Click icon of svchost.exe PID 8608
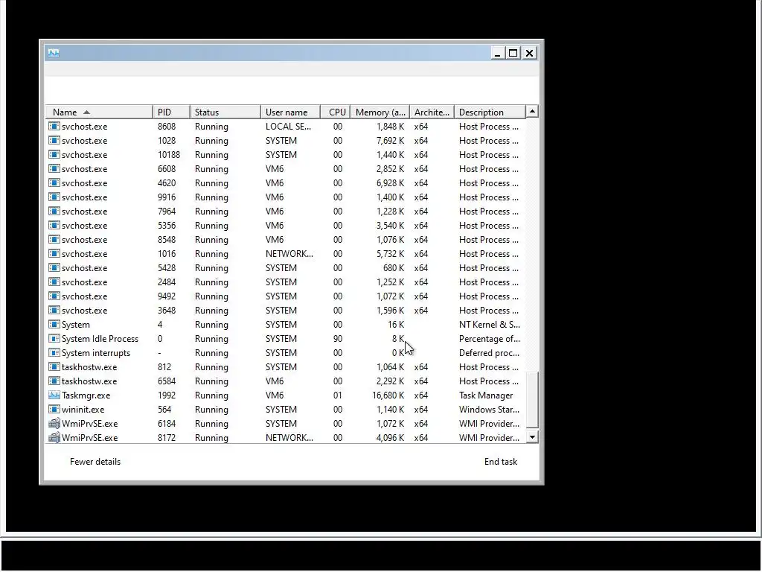The height and width of the screenshot is (572, 762). [54, 127]
